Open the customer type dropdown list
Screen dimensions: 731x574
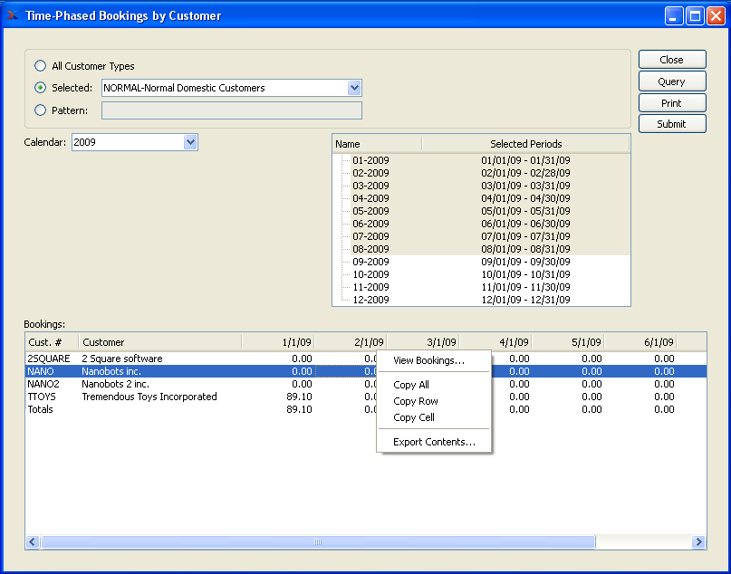354,88
